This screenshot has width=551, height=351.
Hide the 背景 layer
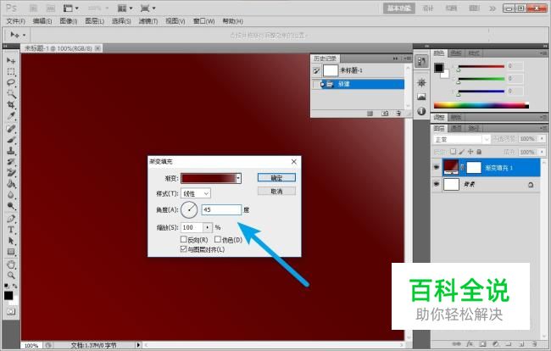coord(436,184)
